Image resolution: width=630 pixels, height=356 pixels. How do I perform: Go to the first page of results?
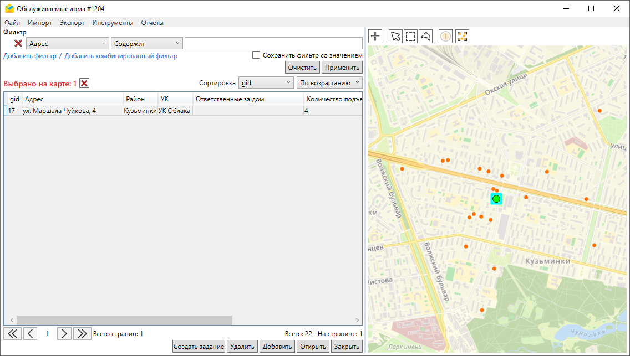coord(12,333)
